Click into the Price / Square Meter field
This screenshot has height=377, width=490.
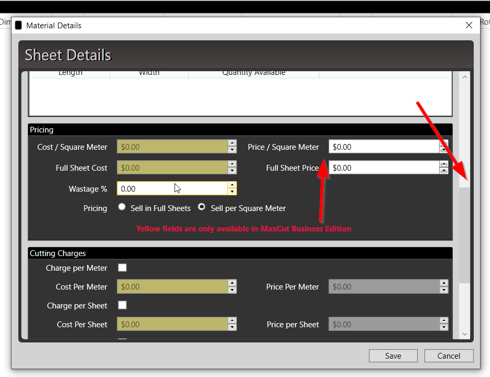click(384, 147)
